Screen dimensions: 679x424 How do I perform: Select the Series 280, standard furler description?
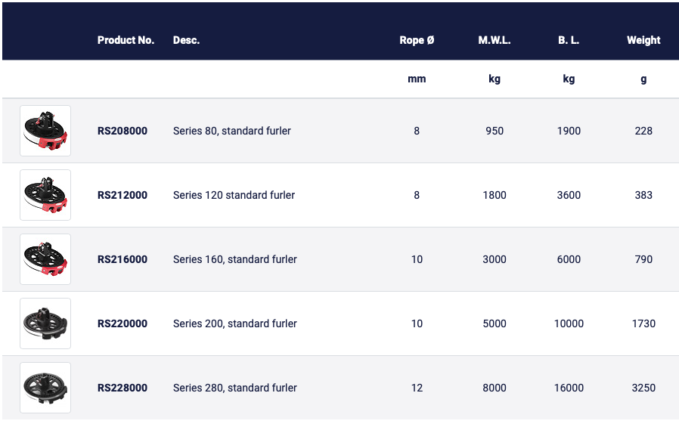234,388
